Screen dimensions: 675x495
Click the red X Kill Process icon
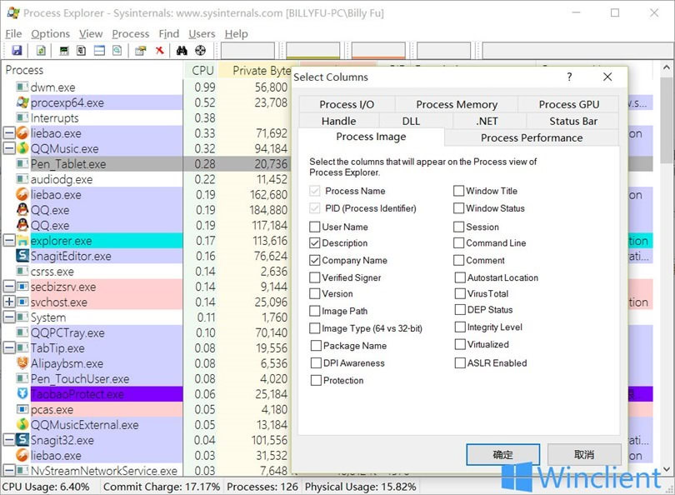(x=159, y=51)
